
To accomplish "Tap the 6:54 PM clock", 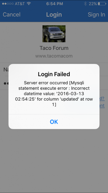I will point(55,4).
